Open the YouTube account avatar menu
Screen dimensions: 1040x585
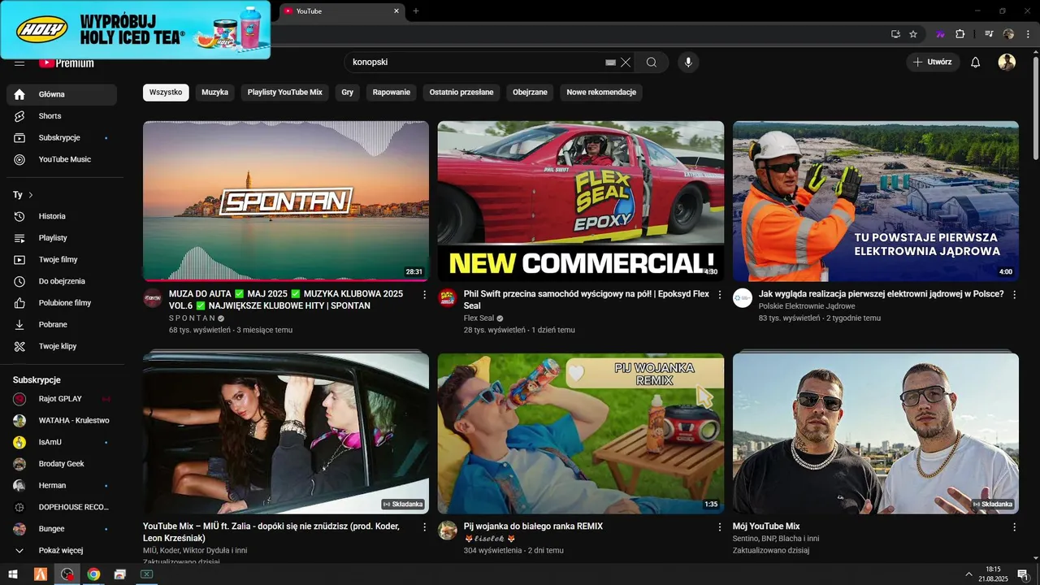[1007, 63]
